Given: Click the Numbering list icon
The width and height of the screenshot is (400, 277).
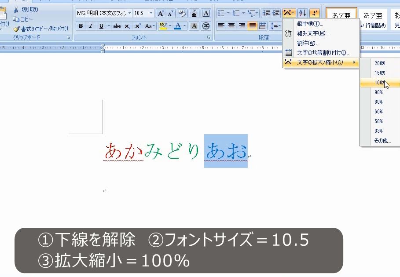Looking at the screenshot, I should (x=236, y=13).
